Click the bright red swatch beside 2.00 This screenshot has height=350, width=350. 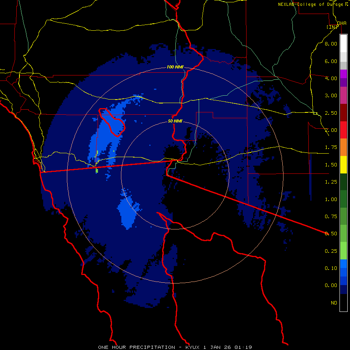[343, 130]
